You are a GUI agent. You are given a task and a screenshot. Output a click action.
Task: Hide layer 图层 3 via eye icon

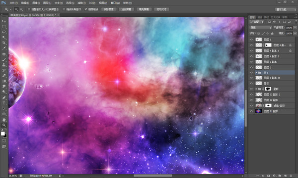[251, 40]
